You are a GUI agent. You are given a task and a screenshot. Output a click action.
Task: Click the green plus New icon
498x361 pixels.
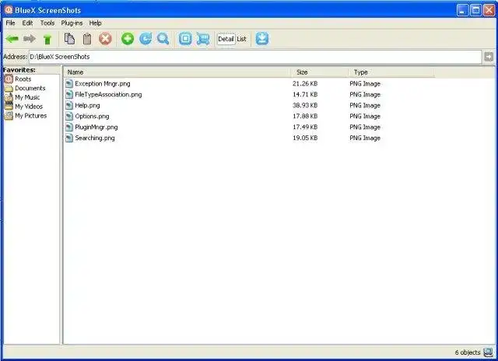coord(128,39)
